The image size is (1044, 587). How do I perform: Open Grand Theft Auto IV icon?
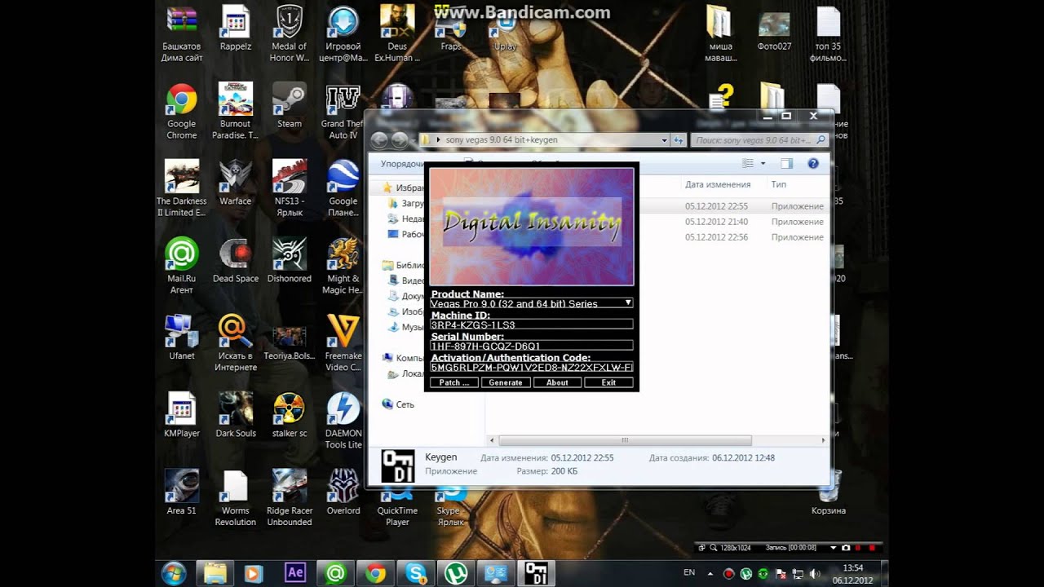pyautogui.click(x=343, y=112)
